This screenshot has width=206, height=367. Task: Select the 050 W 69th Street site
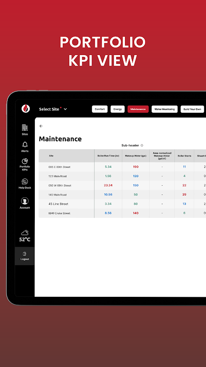pyautogui.click(x=60, y=185)
